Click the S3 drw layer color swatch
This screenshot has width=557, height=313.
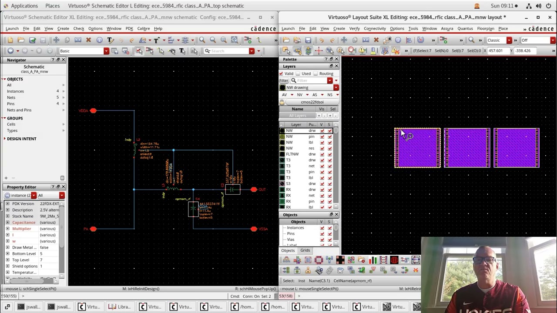click(282, 184)
